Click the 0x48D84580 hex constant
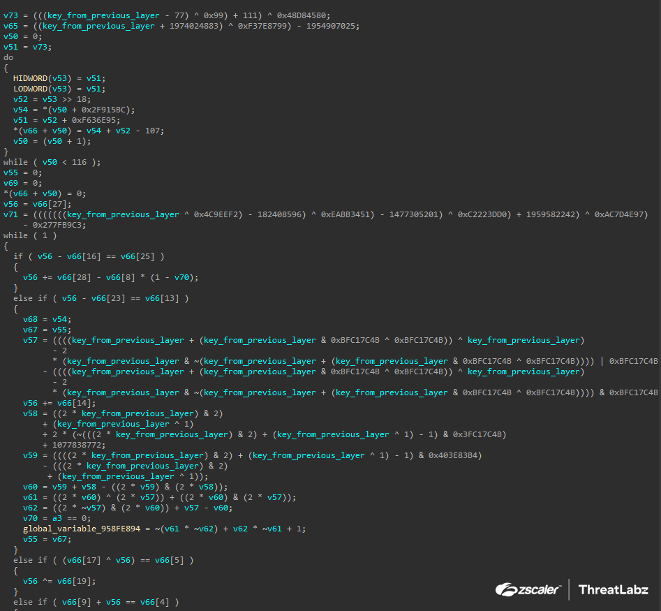661x611 pixels. click(304, 15)
